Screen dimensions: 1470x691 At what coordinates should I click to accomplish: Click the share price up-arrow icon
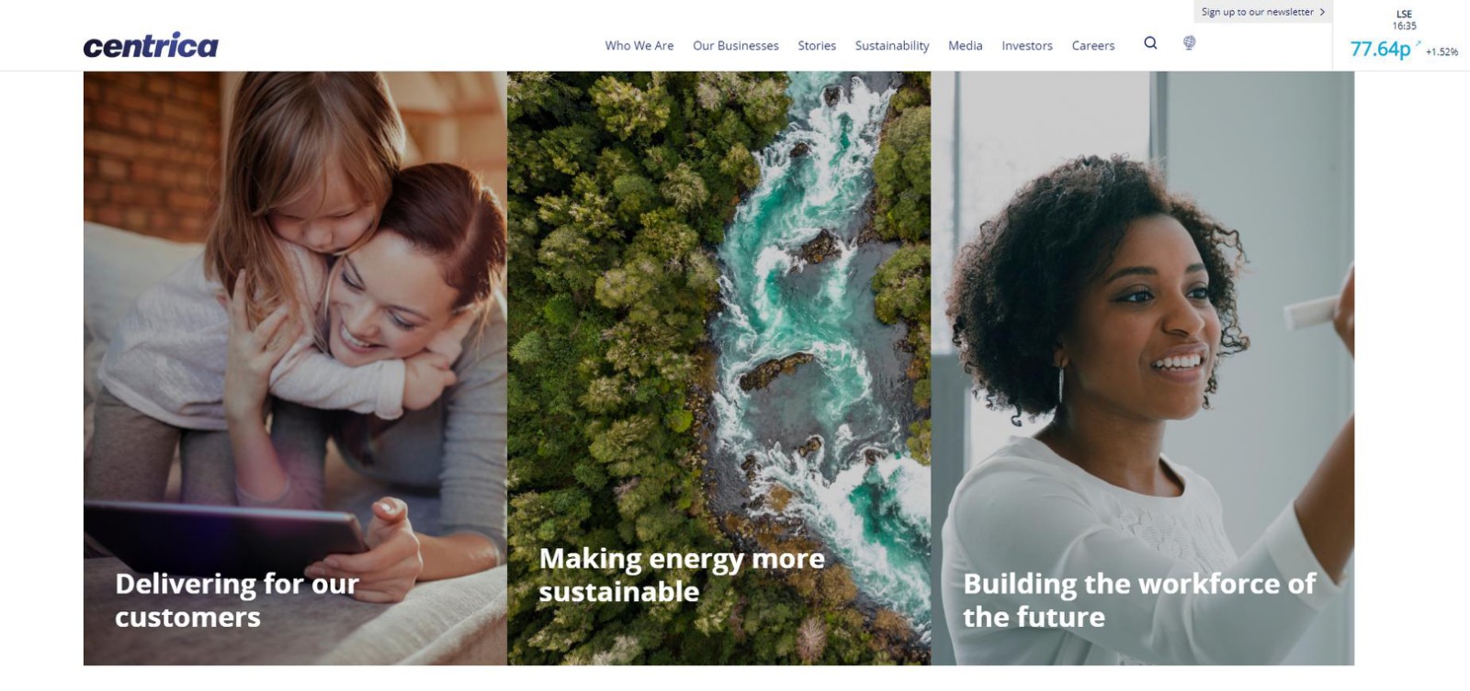(1418, 43)
